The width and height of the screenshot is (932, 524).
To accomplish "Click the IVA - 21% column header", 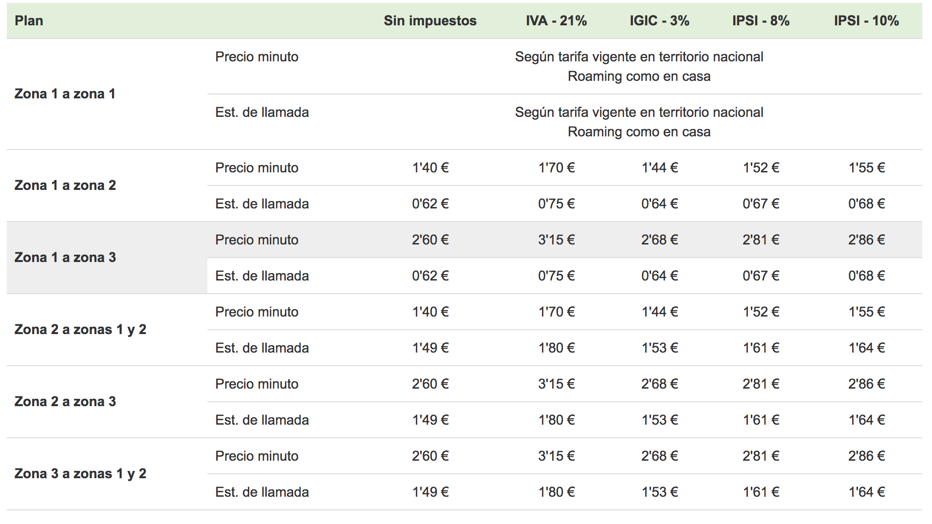I will click(x=556, y=21).
